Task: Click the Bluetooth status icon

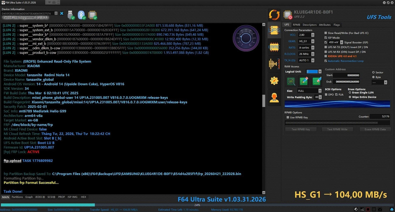Action: pos(81,14)
